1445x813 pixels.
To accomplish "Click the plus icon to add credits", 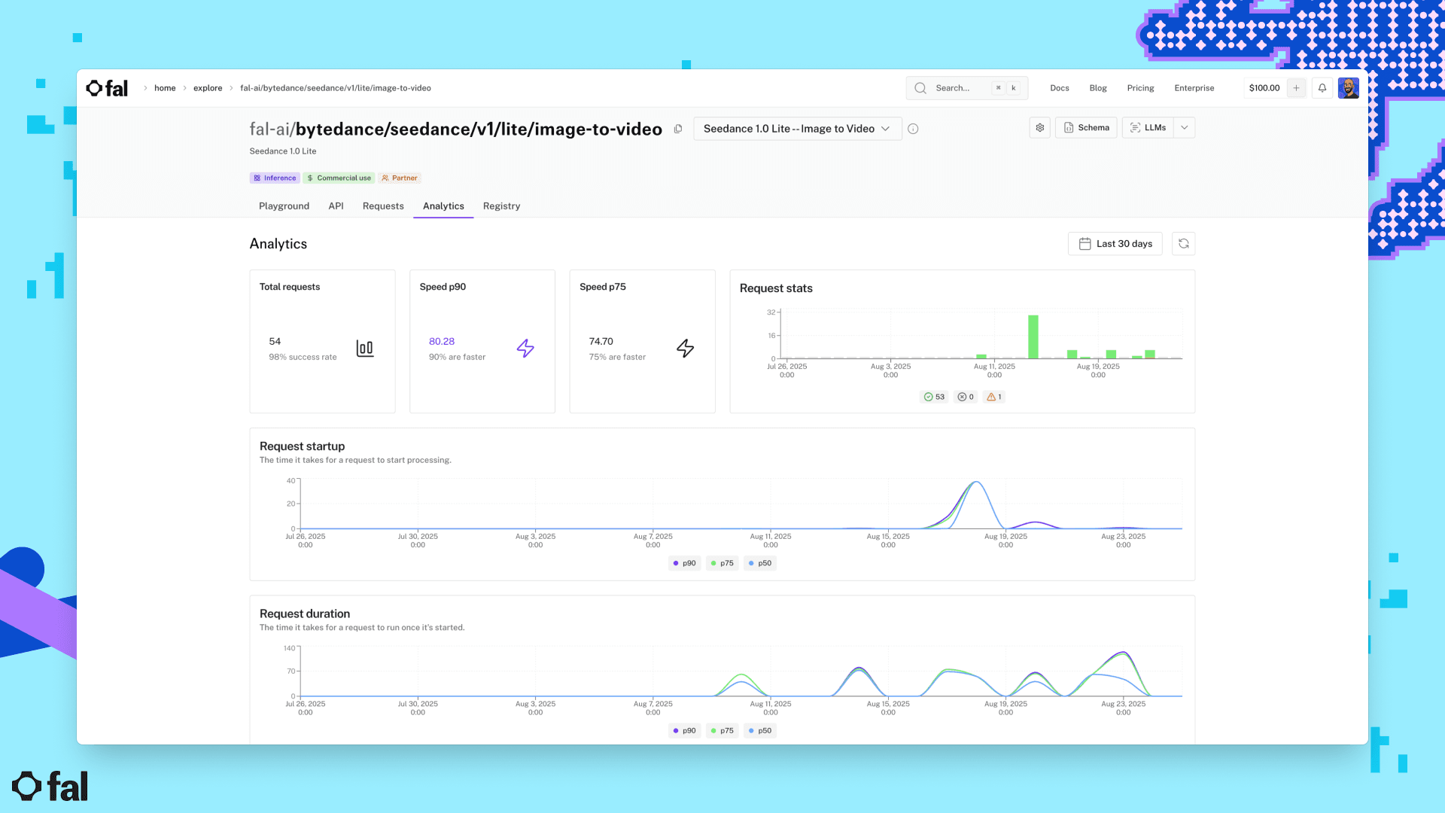I will [1296, 88].
